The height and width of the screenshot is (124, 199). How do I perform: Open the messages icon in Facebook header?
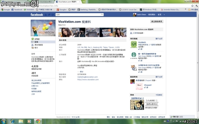click(49, 15)
